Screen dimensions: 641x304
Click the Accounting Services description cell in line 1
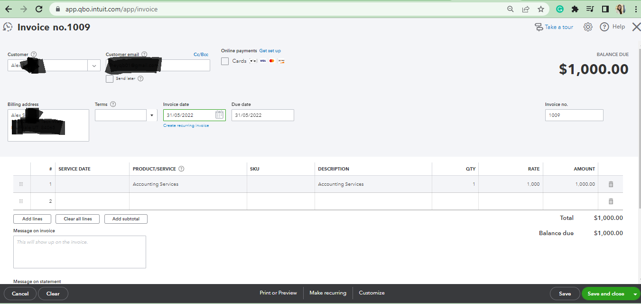(373, 184)
